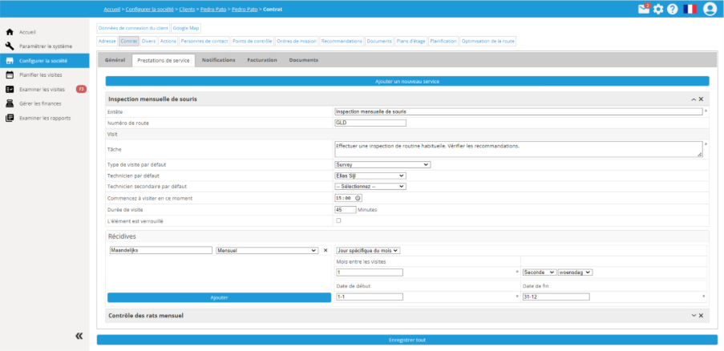Select Configurer la société in sidebar
The height and width of the screenshot is (351, 724).
tap(44, 60)
